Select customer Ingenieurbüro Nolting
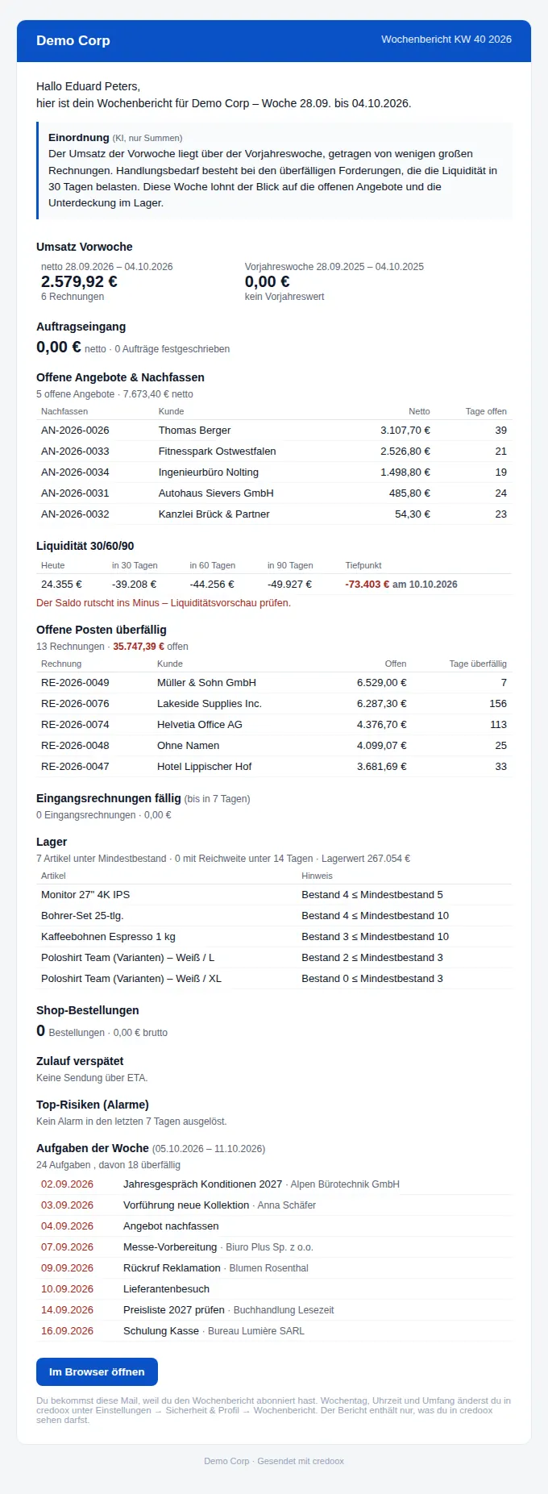This screenshot has width=548, height=1494. 209,472
